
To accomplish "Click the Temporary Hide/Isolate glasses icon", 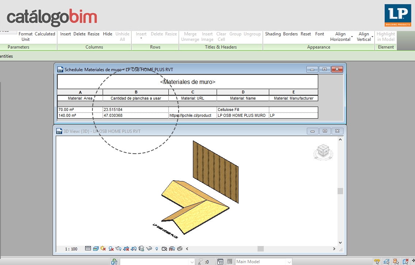I will coord(149,249).
